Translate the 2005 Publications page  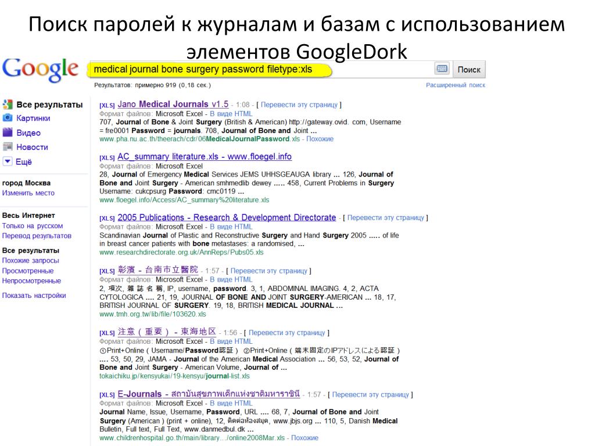(386, 218)
